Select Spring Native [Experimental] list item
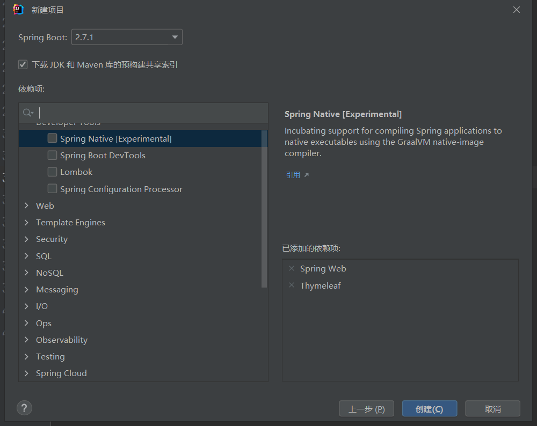This screenshot has height=426, width=537. (116, 139)
